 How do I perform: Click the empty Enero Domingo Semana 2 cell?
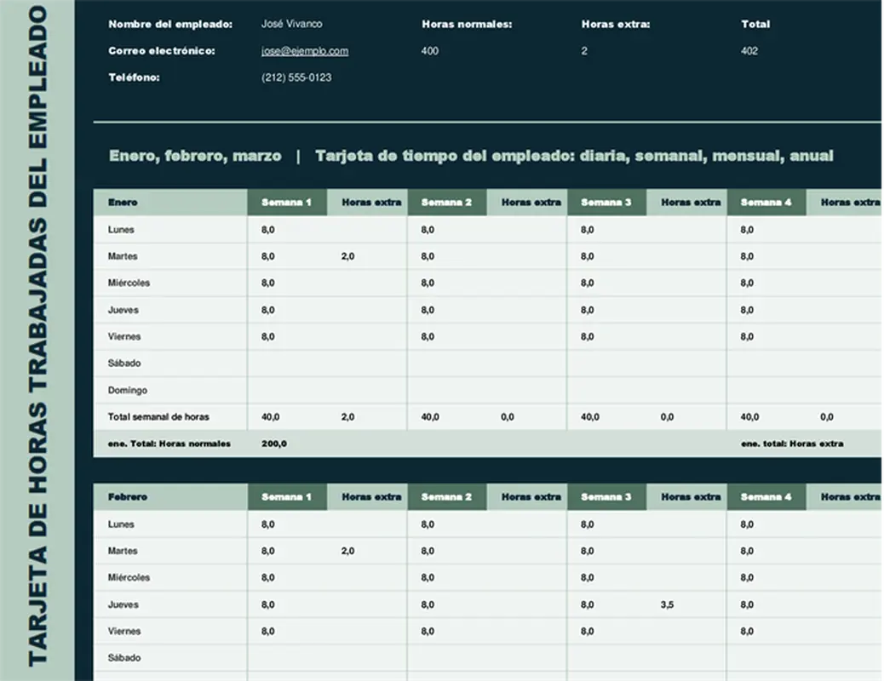pyautogui.click(x=446, y=390)
